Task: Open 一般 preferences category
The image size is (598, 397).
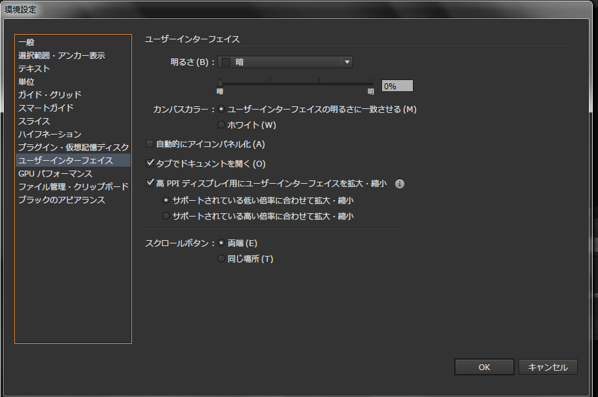Action: point(74,42)
